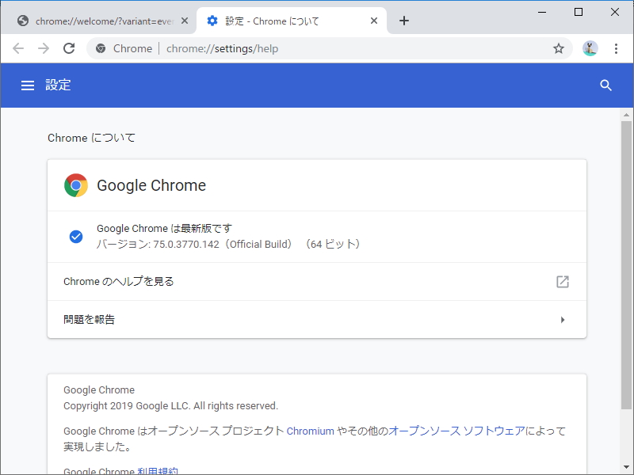Click the external link icon beside Chromeのヘルプを見る
This screenshot has height=475, width=634.
coord(563,281)
